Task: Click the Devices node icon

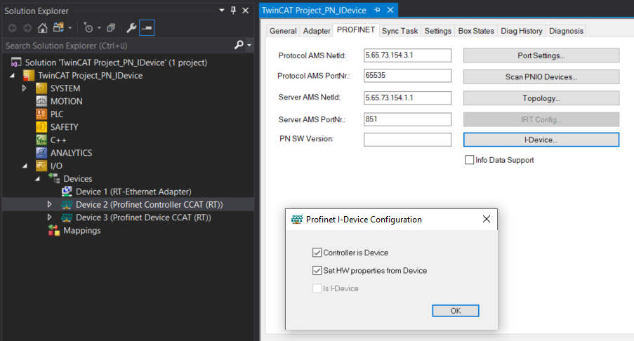Action: pos(54,178)
